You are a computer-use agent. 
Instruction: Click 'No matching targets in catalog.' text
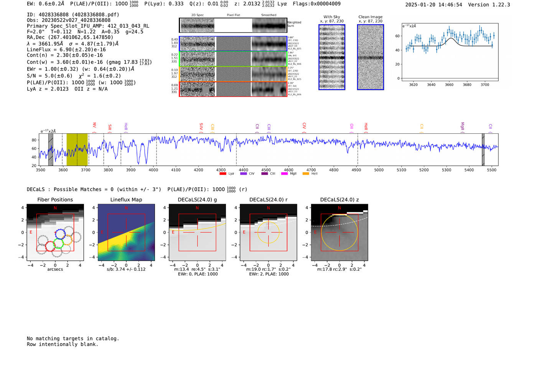[73, 339]
